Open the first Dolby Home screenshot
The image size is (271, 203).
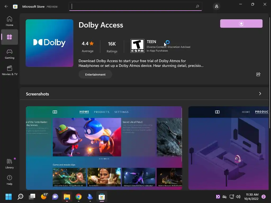click(104, 148)
